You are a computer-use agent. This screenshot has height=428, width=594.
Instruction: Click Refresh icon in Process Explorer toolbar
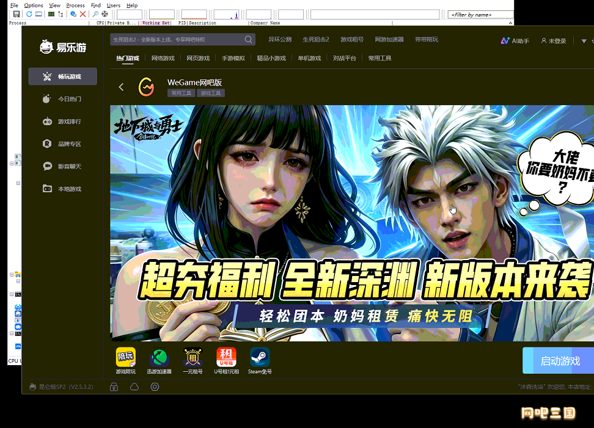click(x=29, y=14)
